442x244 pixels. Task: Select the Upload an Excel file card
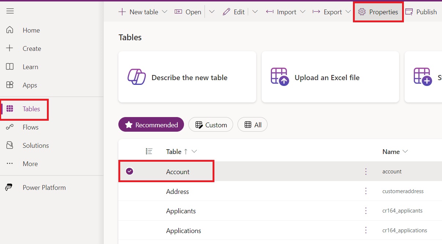[330, 77]
